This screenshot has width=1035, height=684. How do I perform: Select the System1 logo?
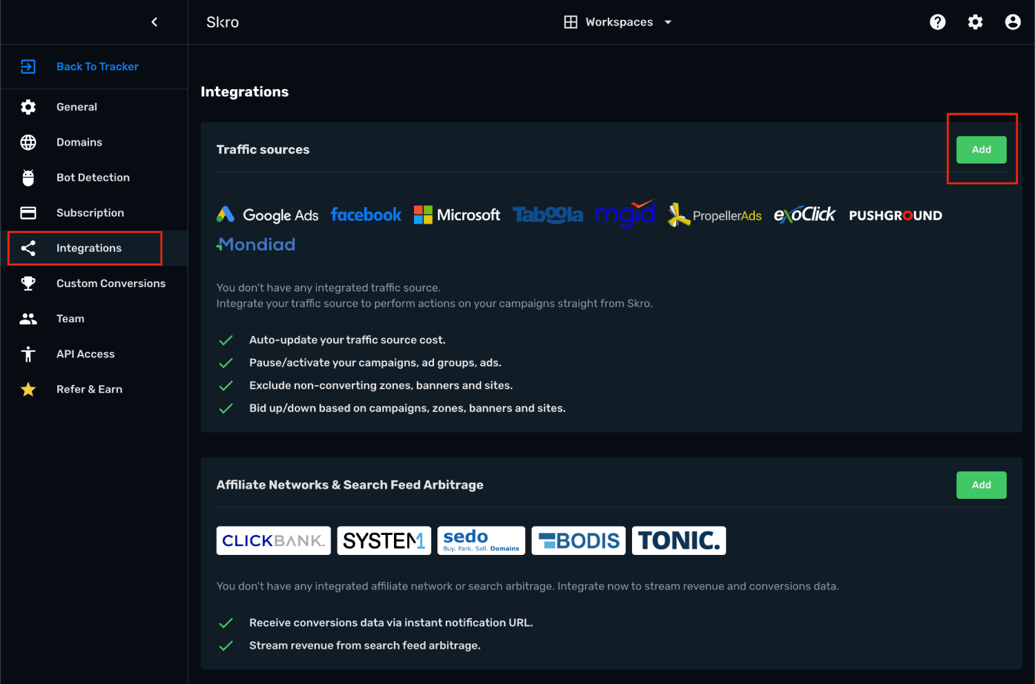click(x=384, y=540)
